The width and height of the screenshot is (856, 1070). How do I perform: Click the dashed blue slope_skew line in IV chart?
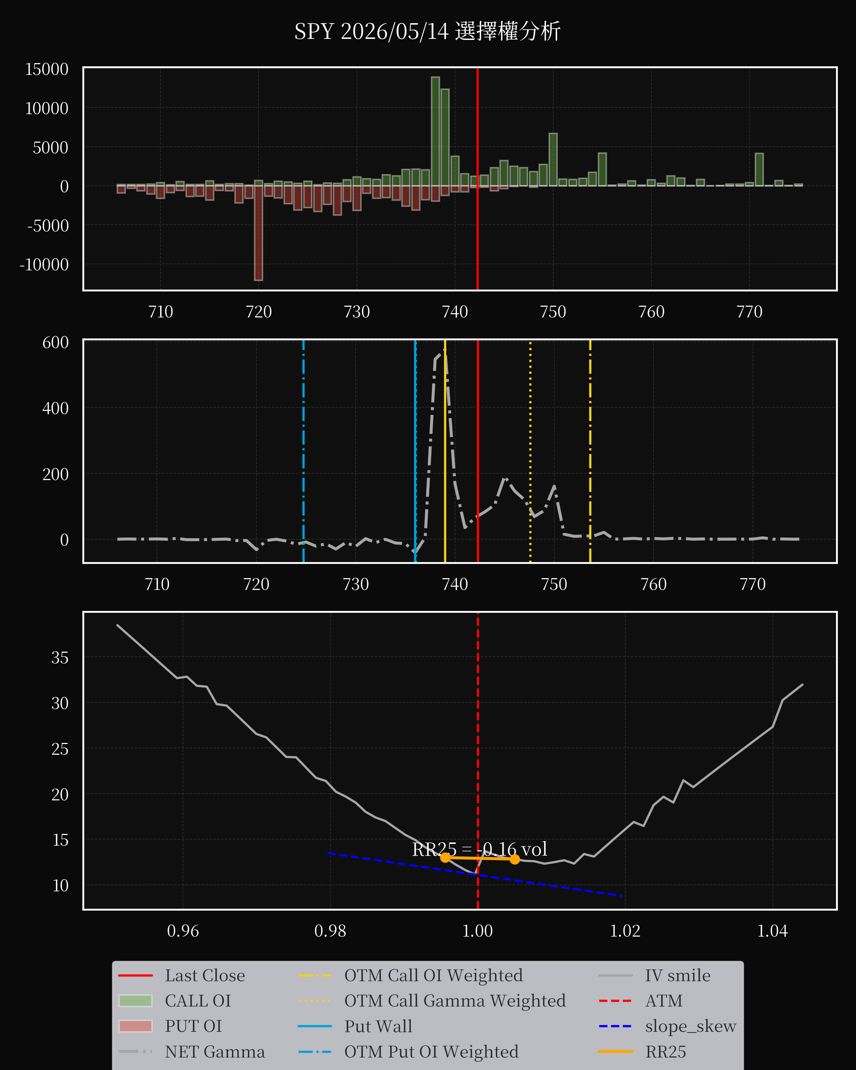[475, 875]
